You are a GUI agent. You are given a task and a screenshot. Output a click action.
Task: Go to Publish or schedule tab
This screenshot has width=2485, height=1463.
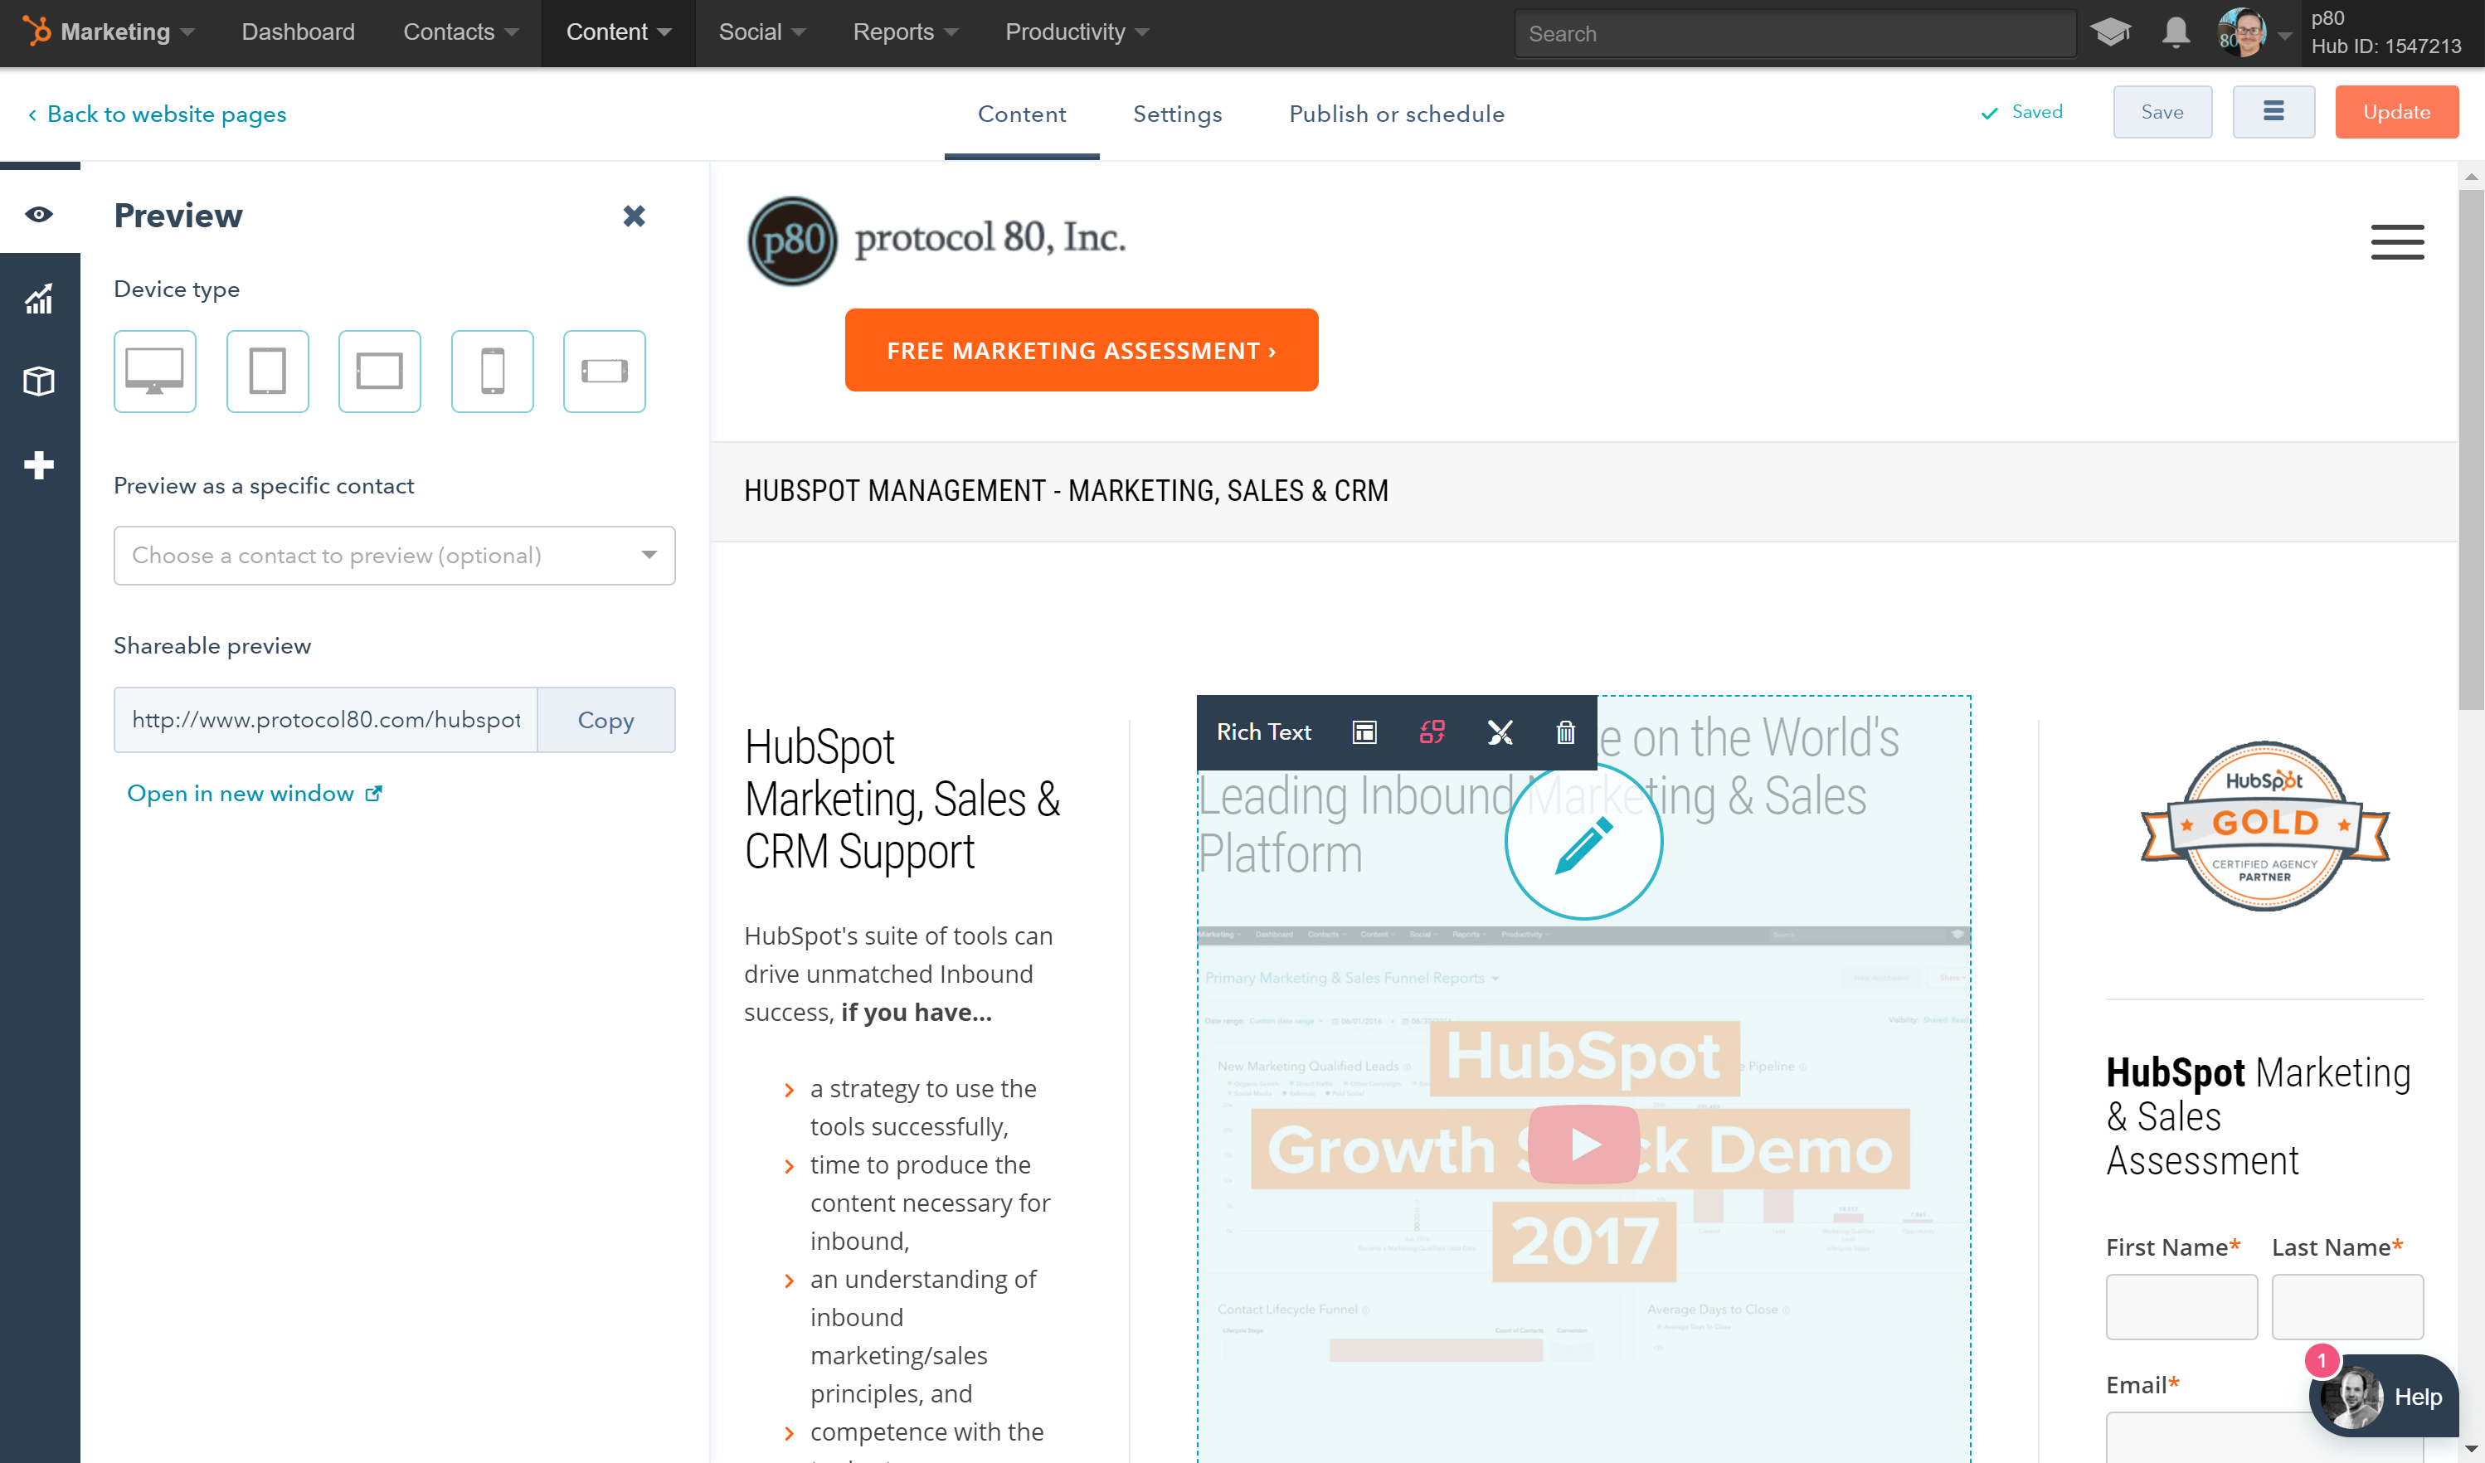(x=1396, y=114)
